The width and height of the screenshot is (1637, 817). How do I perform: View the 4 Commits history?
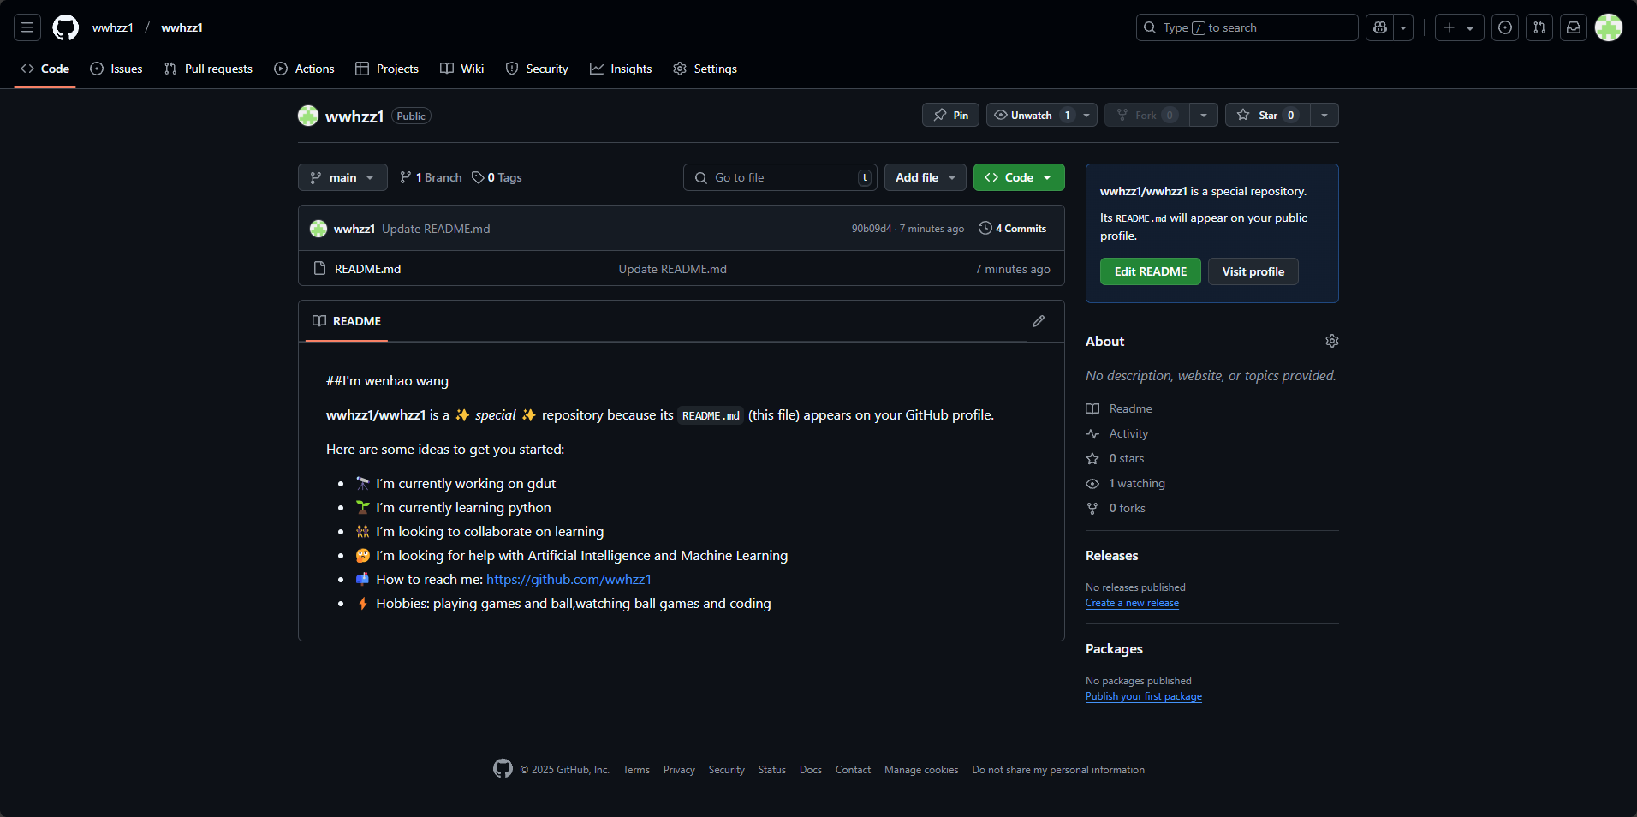click(x=1013, y=229)
